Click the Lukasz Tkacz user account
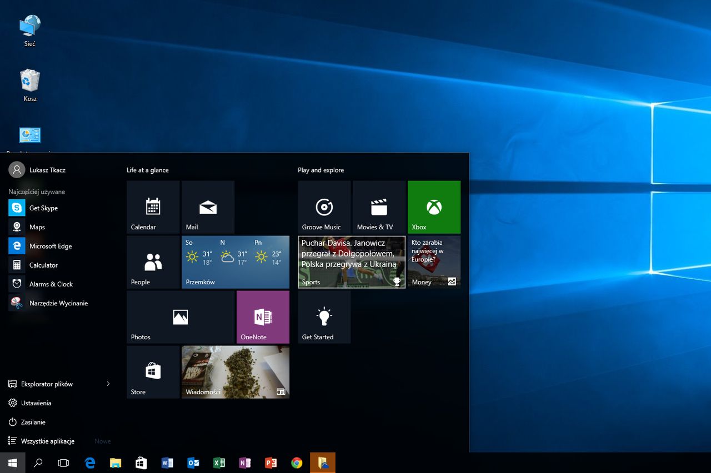 47,170
